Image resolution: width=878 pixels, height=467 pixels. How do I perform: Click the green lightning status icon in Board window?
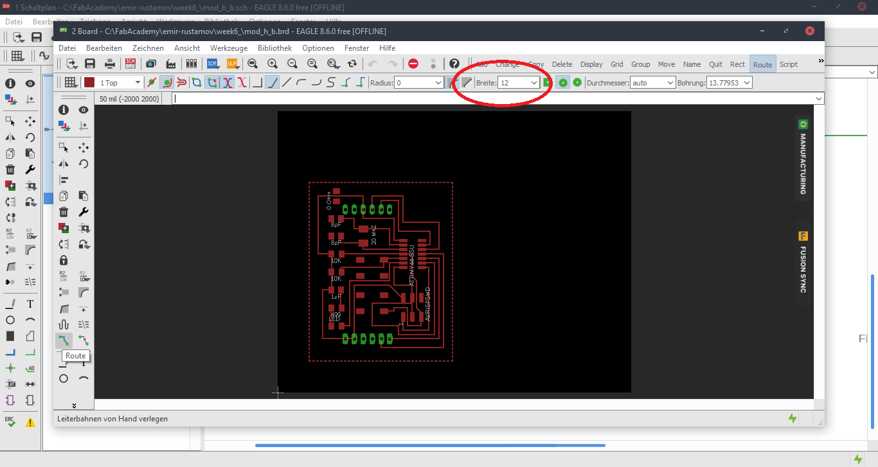click(793, 418)
